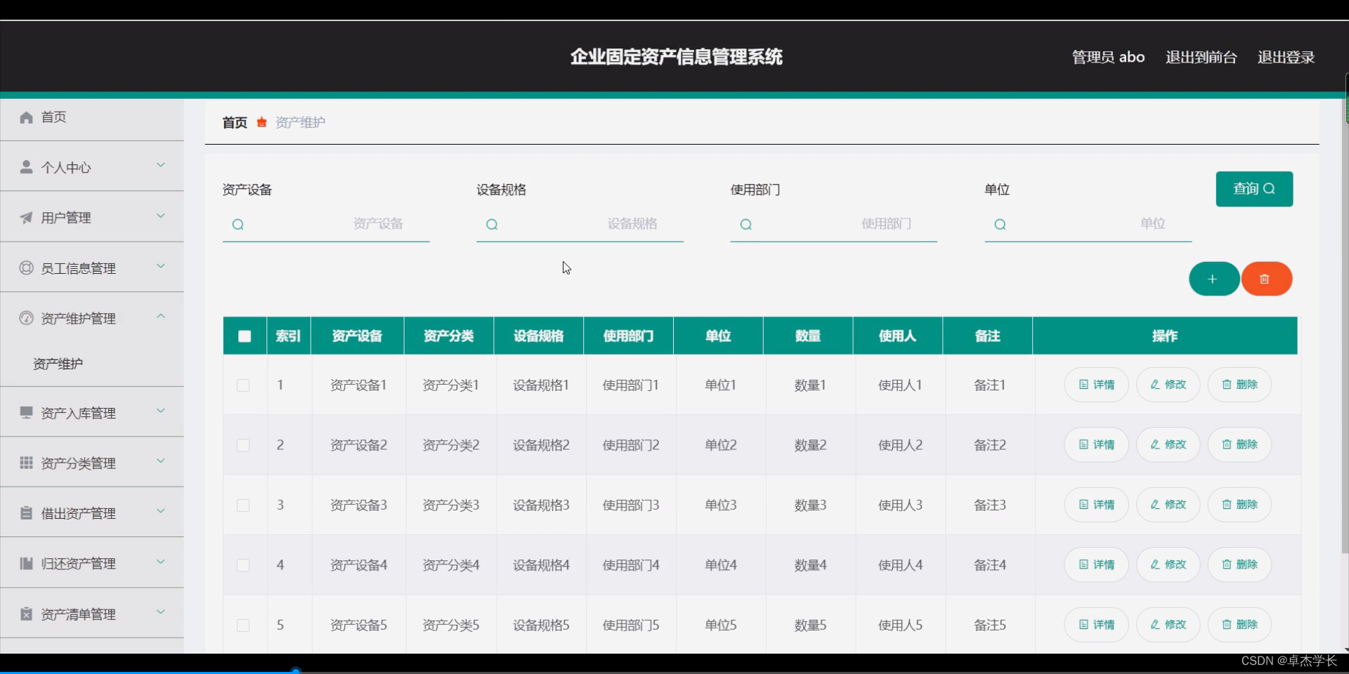Check the checkbox for row 资产设备3

coord(242,505)
